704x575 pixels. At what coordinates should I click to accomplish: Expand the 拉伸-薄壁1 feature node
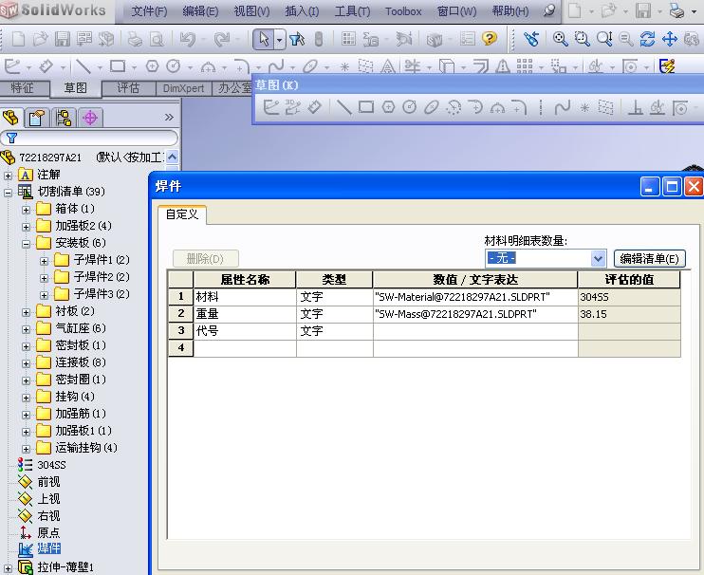pyautogui.click(x=8, y=568)
